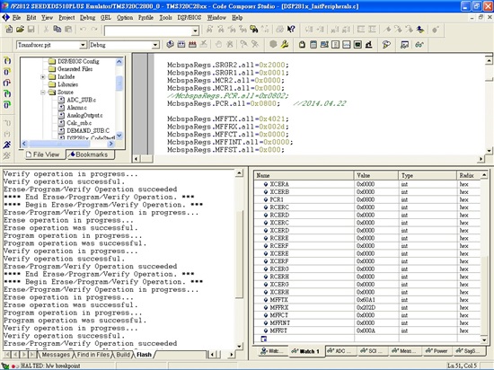Open the Profile menu

coord(146,18)
